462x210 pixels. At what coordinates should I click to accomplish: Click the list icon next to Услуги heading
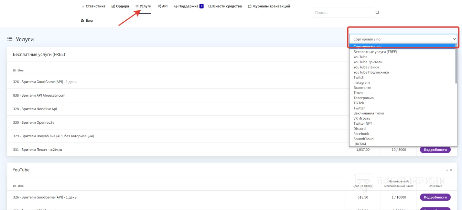(x=10, y=39)
